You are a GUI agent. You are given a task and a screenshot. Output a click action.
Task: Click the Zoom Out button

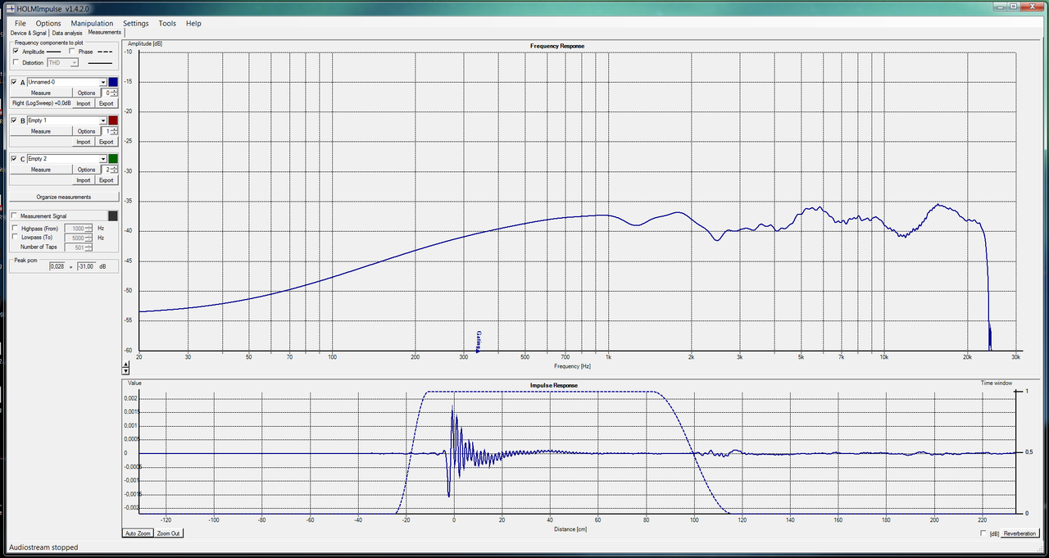tap(169, 533)
